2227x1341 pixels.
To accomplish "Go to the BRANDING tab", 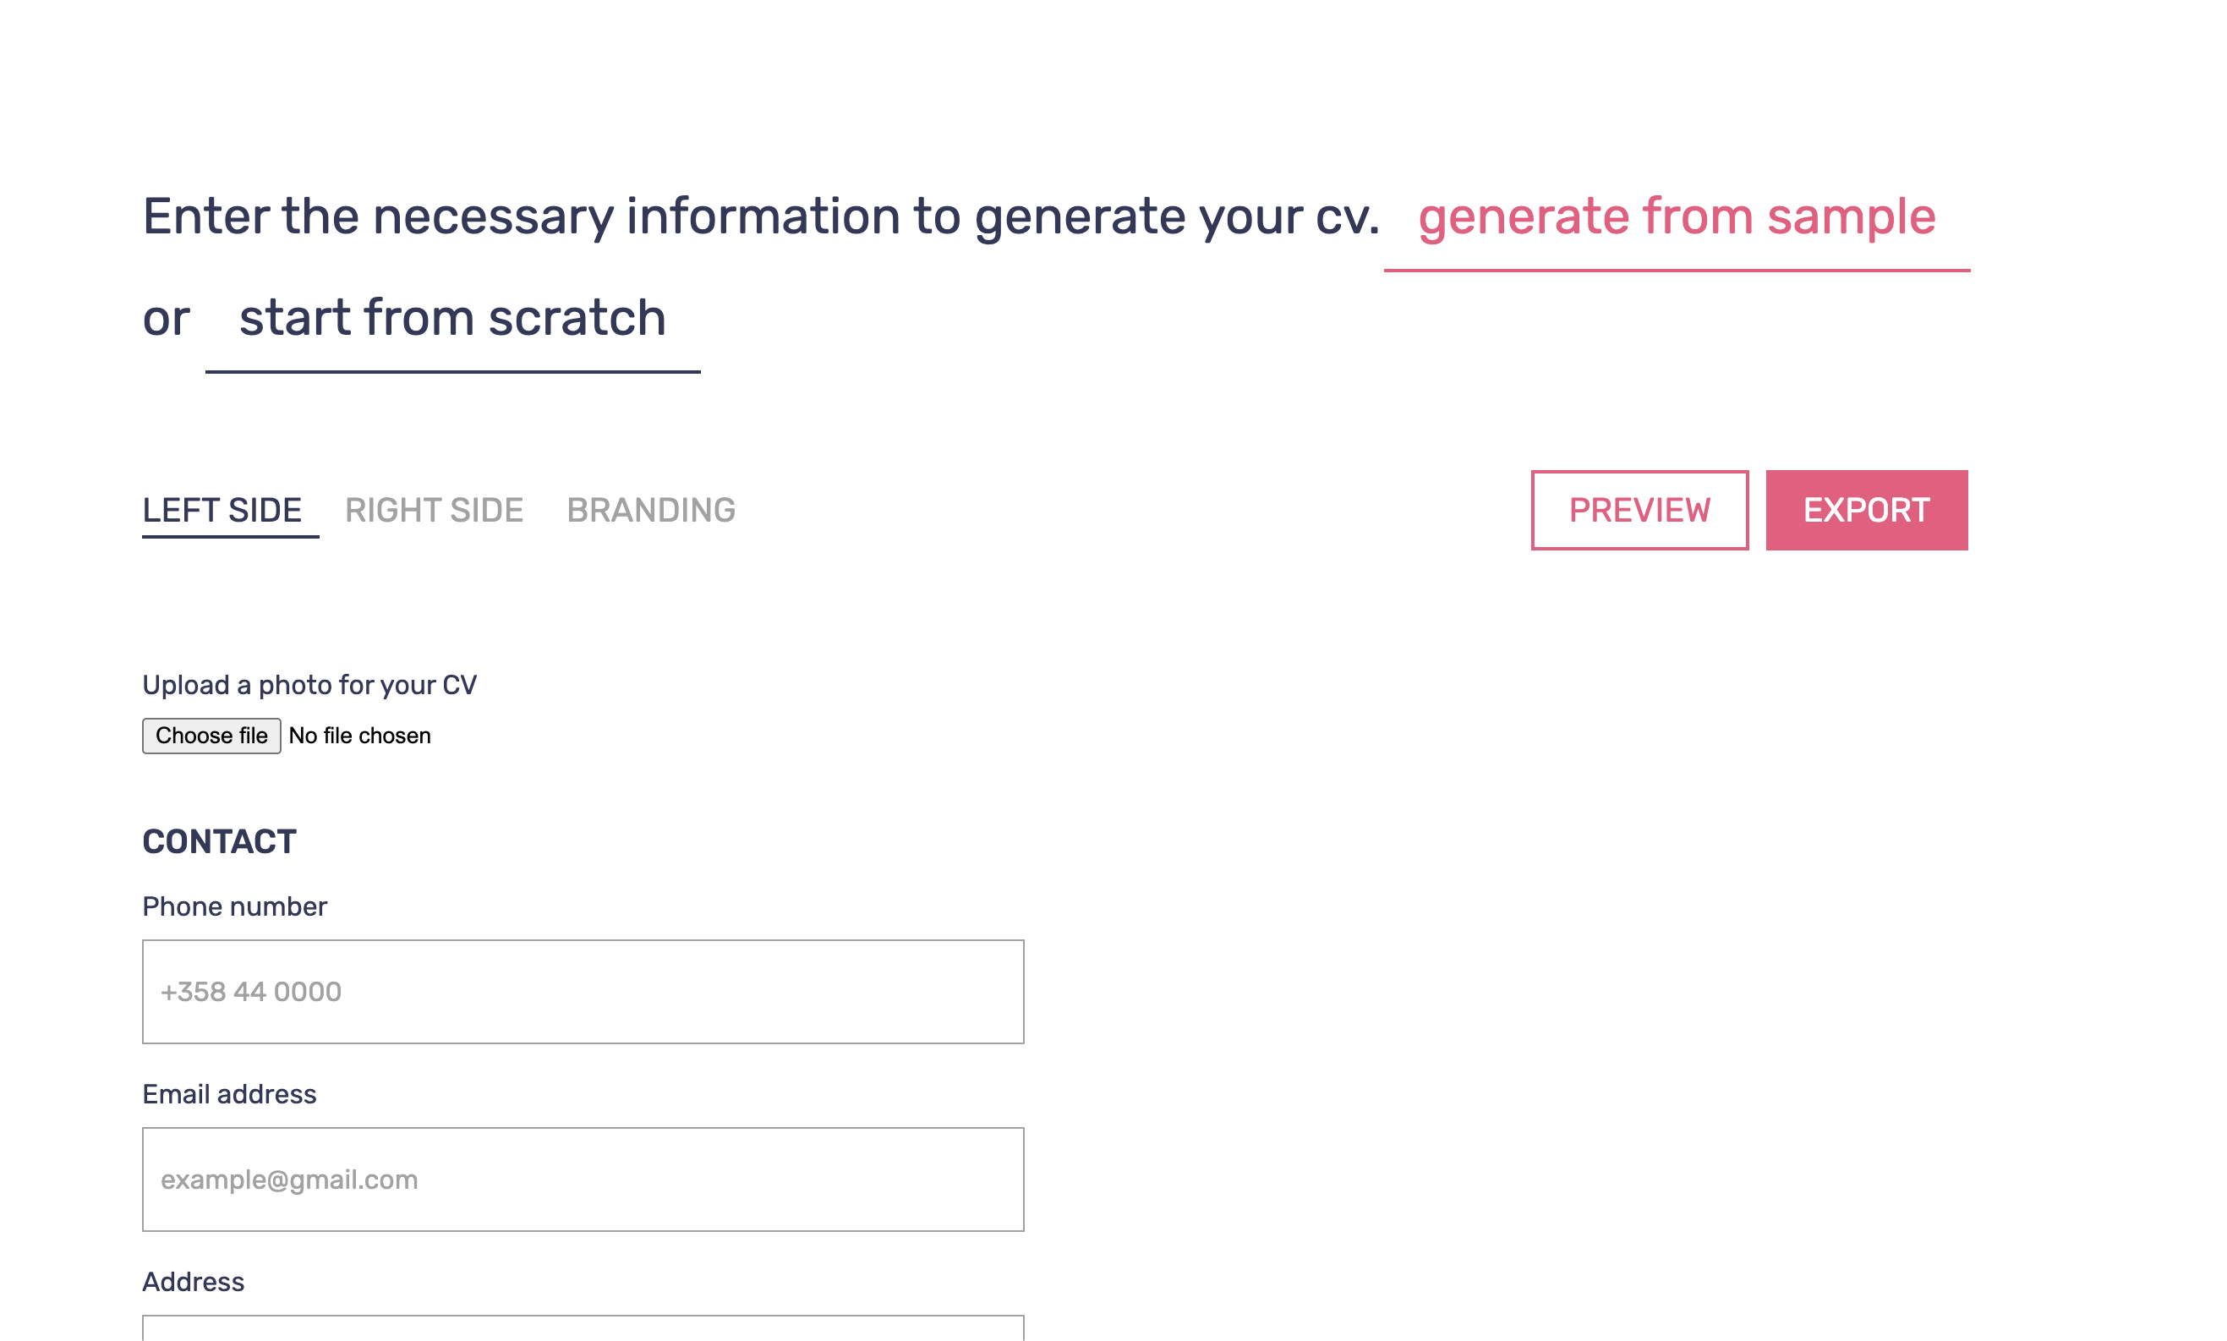I will click(650, 511).
